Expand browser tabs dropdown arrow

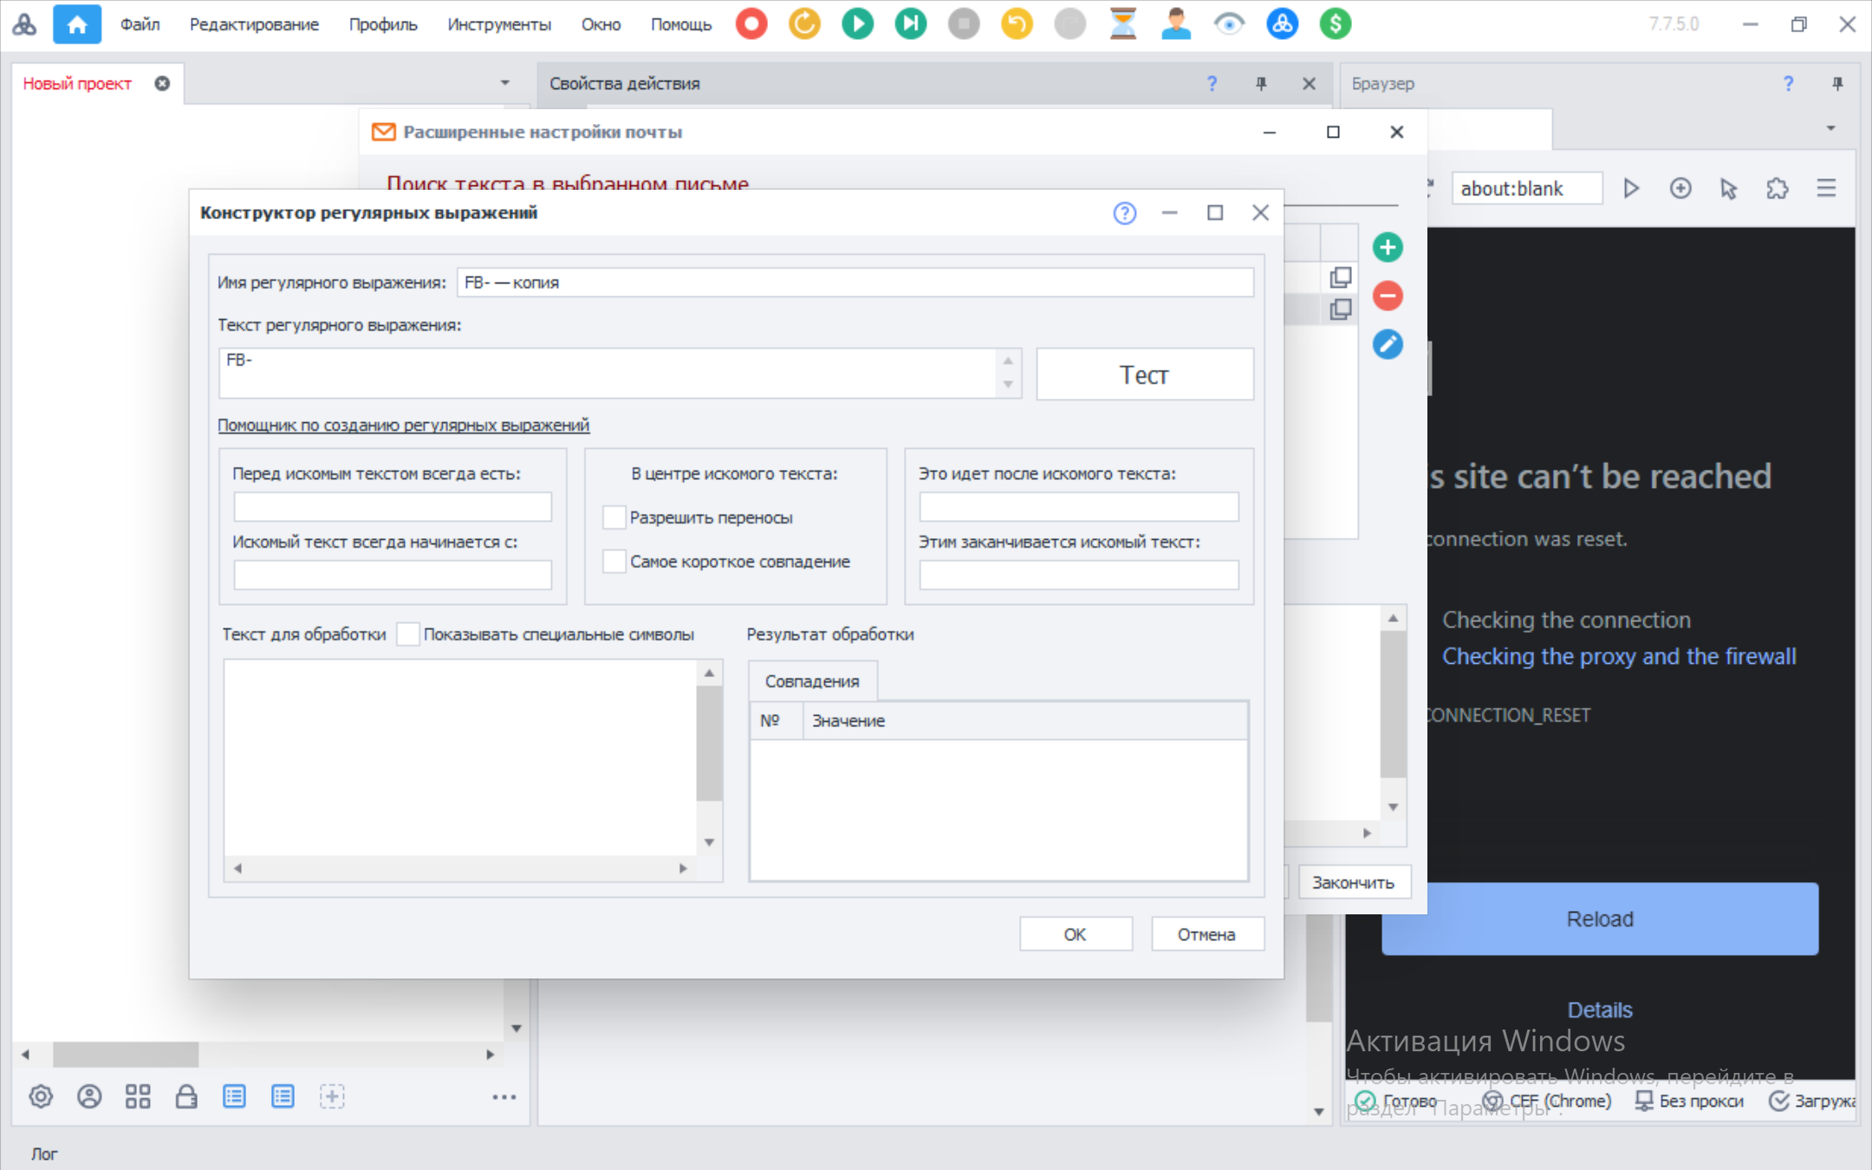(1830, 128)
